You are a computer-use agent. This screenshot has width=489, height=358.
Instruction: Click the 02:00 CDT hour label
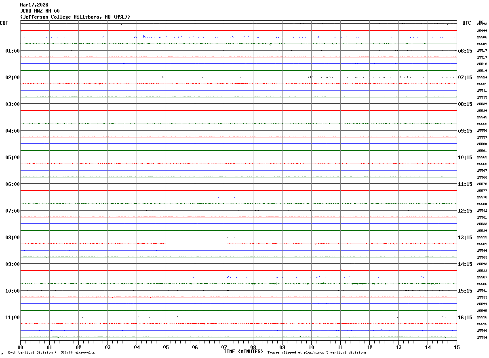[13, 77]
